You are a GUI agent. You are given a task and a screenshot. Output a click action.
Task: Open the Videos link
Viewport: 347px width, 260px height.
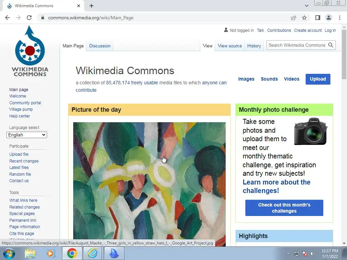[291, 79]
